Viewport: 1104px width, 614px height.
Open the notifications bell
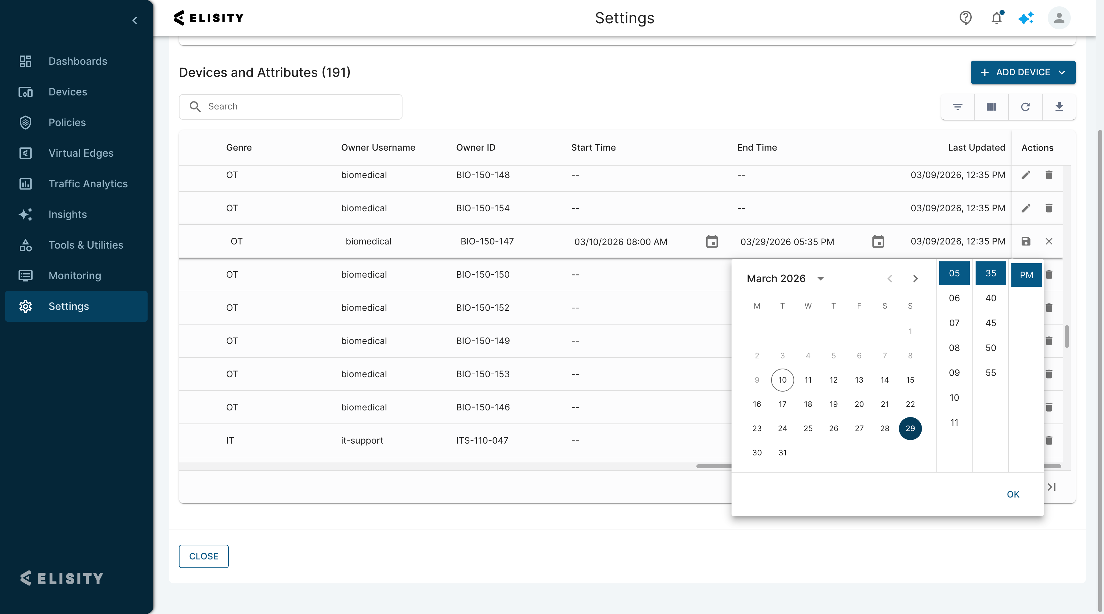click(996, 18)
